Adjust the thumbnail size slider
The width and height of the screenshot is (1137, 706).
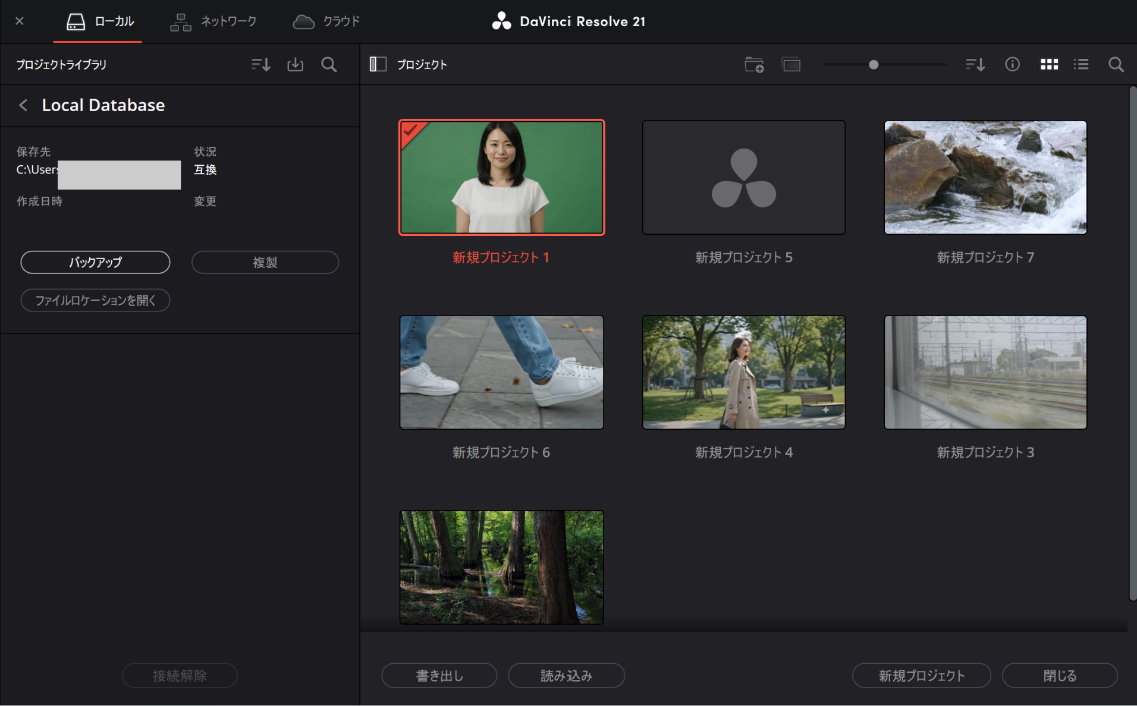[x=874, y=64]
